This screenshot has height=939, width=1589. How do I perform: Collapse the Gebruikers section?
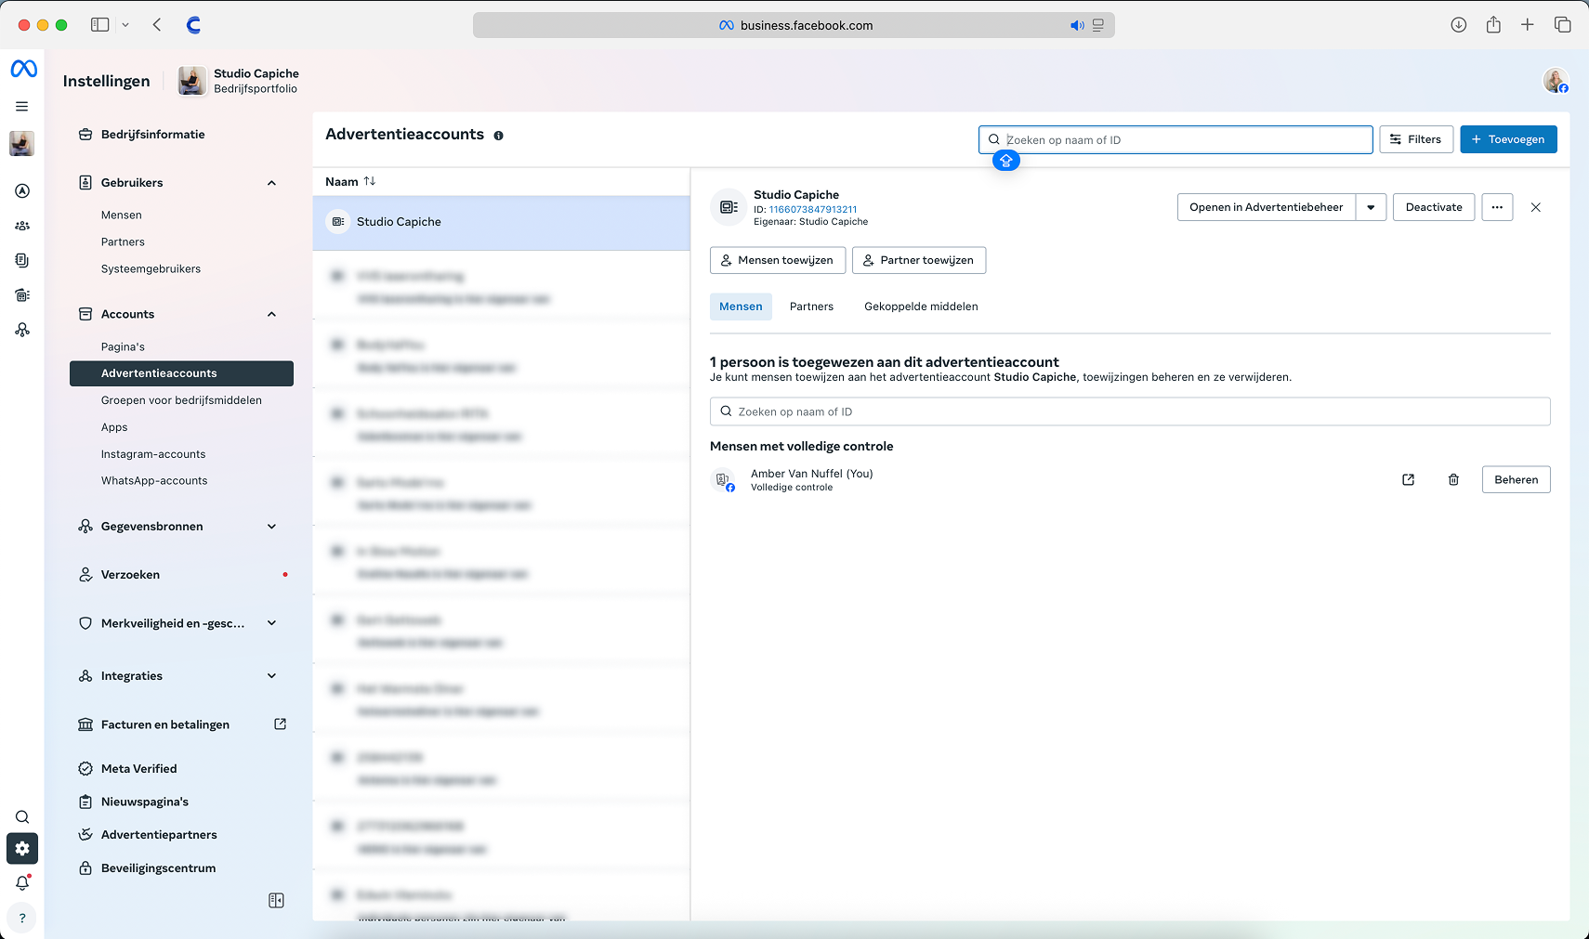click(x=271, y=183)
